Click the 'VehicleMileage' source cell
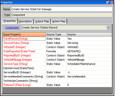Image resolution: width=140 pixels, height=99 pixels. coord(89,60)
